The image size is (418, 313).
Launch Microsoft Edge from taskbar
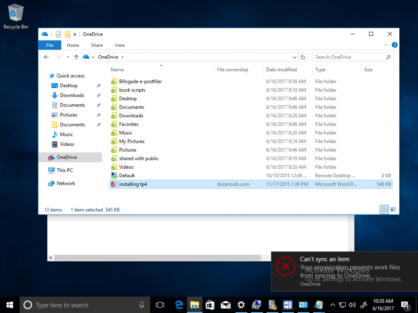coord(179,305)
